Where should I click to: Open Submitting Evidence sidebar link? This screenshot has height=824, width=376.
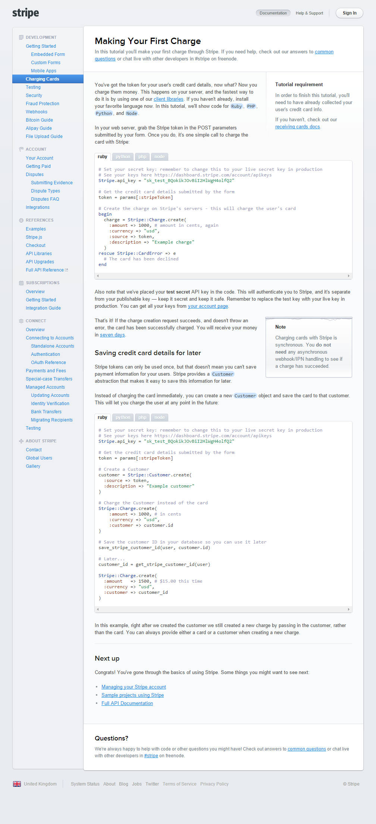[52, 183]
